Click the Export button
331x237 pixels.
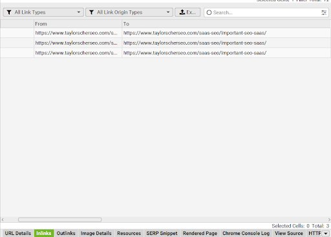tap(187, 12)
